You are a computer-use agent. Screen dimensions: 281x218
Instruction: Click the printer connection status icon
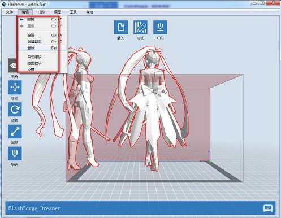click(x=268, y=208)
